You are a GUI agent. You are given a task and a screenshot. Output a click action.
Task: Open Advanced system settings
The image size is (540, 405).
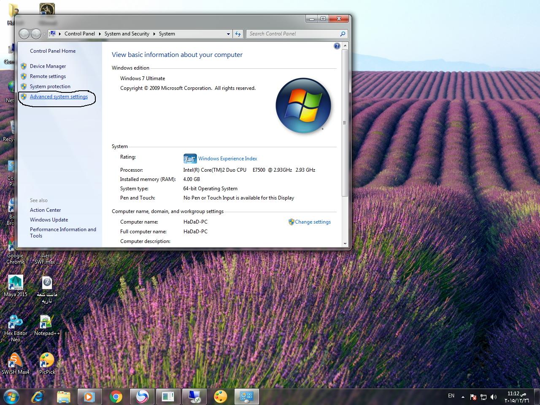pyautogui.click(x=59, y=97)
